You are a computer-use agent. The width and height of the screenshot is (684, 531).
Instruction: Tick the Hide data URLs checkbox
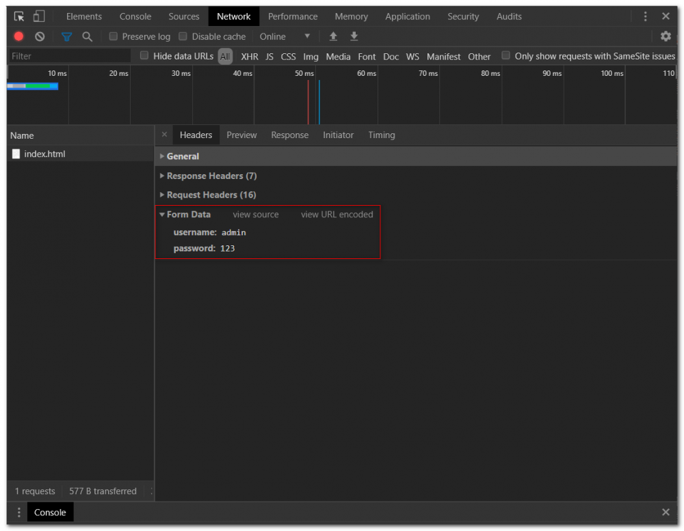tap(144, 56)
